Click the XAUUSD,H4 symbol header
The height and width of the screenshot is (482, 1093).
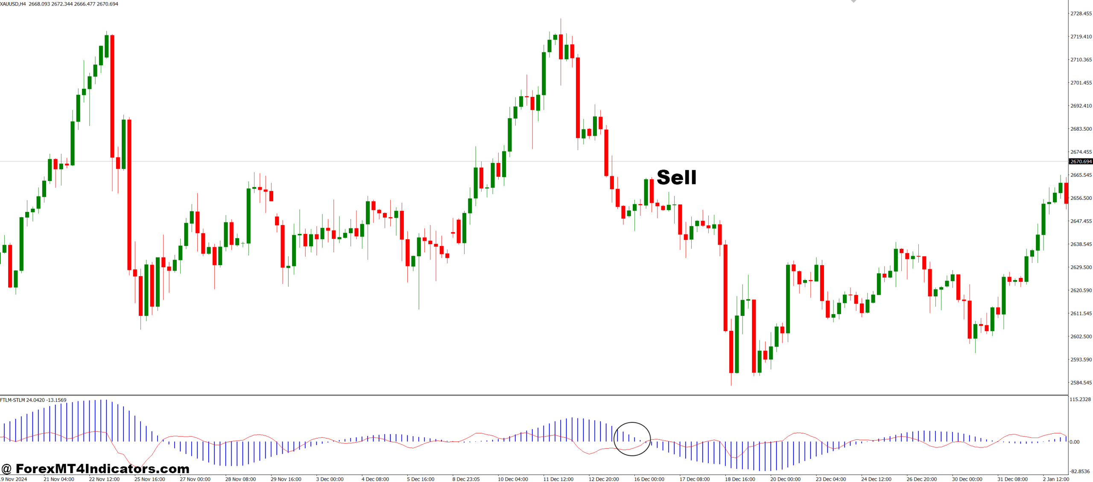13,4
